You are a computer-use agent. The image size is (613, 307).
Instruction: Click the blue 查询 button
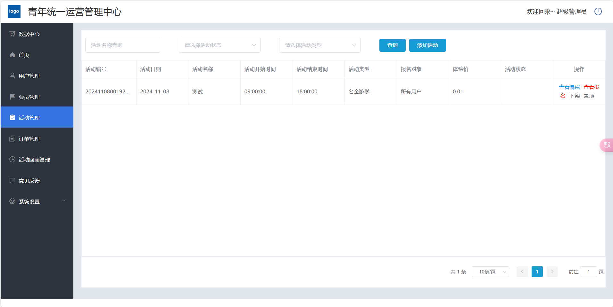point(392,45)
